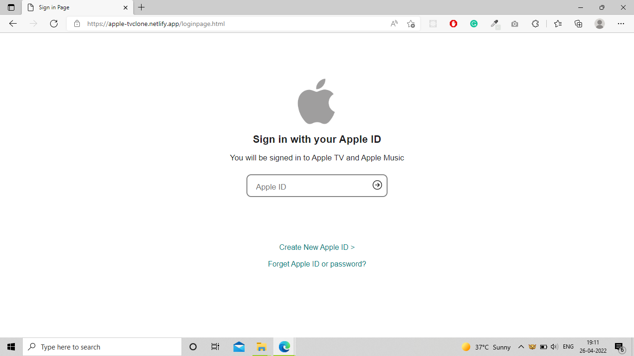This screenshot has height=356, width=634.
Task: Open the 37°C Sunny weather widget
Action: point(486,347)
